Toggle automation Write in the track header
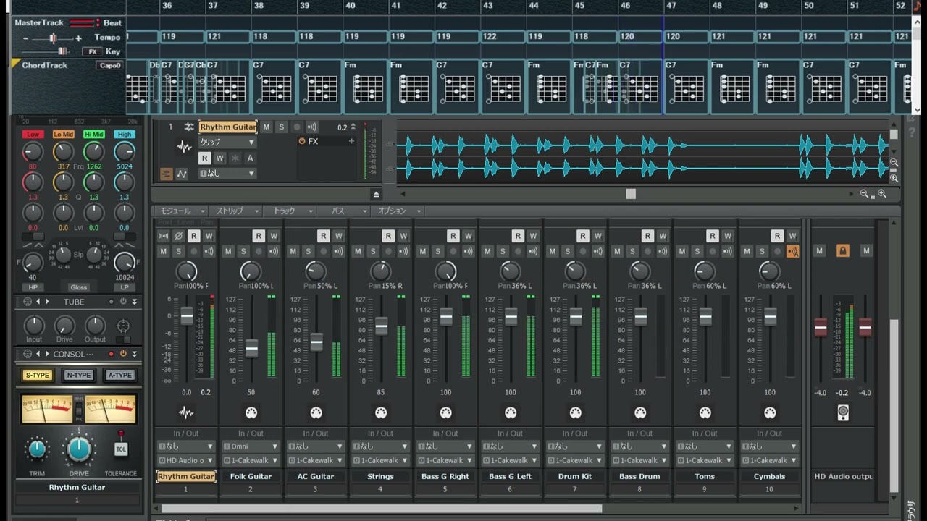The image size is (927, 521). (220, 158)
